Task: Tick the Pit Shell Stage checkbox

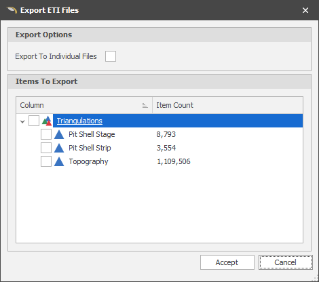Action: point(46,134)
